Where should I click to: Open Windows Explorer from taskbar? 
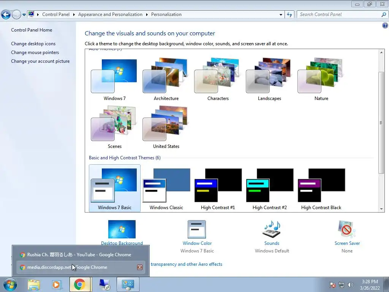(x=34, y=285)
